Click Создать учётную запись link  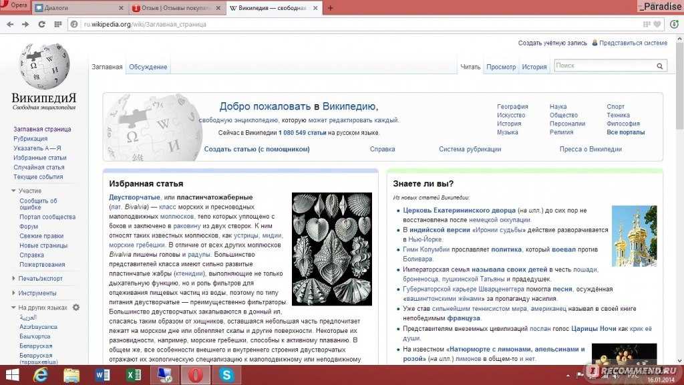click(x=552, y=43)
